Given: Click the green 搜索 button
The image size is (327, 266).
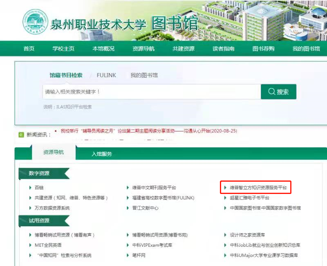Looking at the screenshot, I should [278, 92].
